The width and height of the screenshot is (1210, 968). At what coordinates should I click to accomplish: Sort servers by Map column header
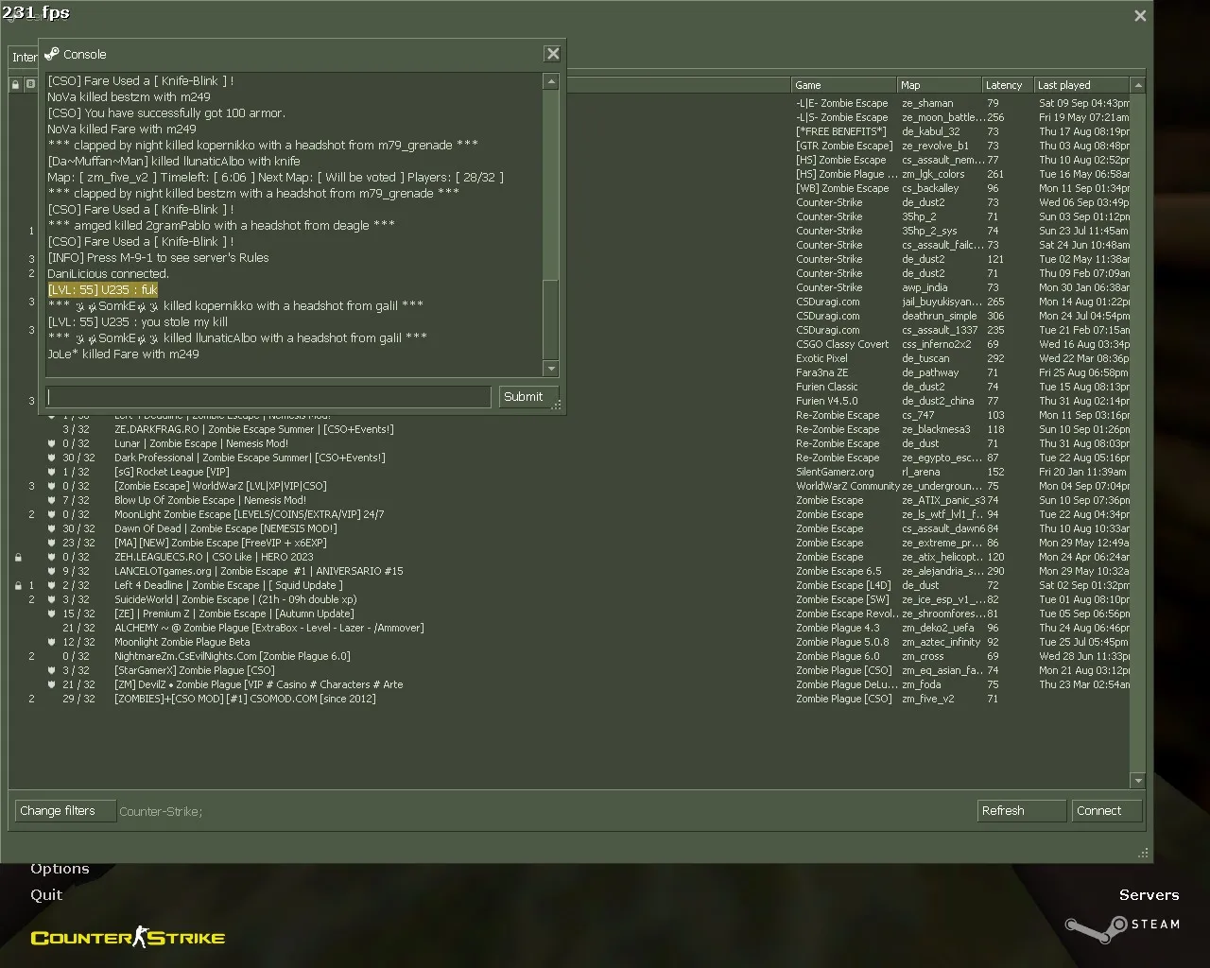[x=940, y=85]
